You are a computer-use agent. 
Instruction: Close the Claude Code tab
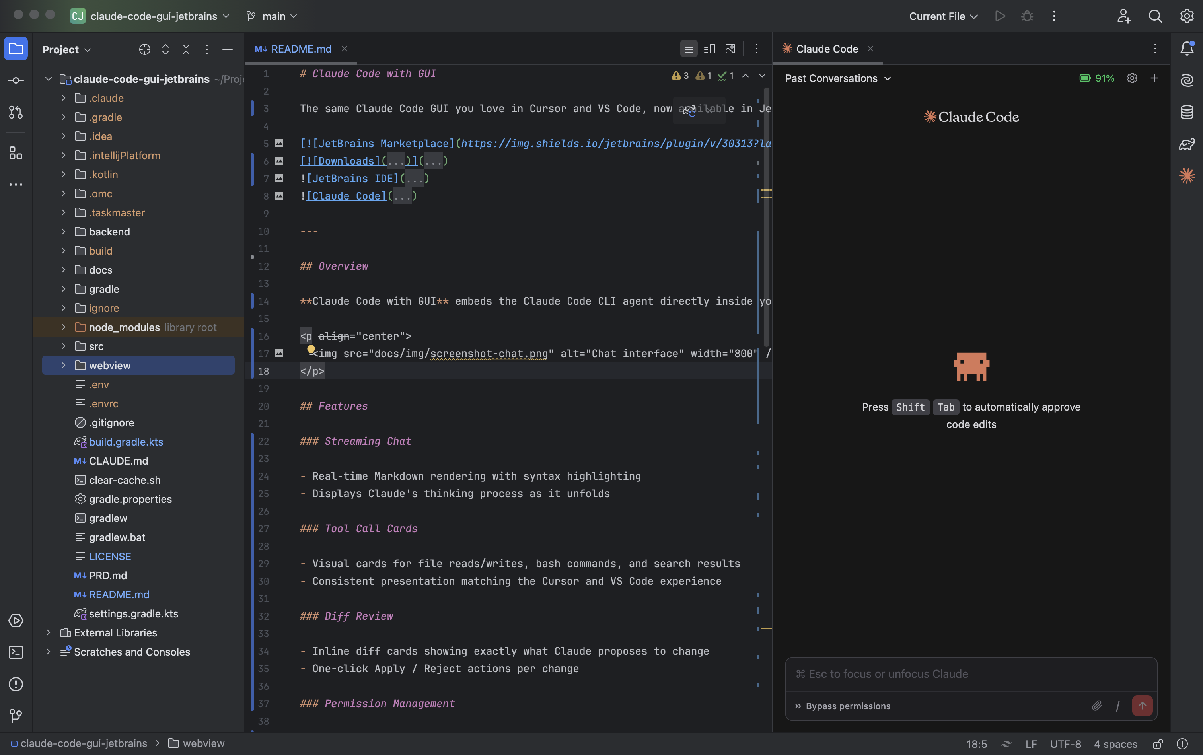(870, 49)
